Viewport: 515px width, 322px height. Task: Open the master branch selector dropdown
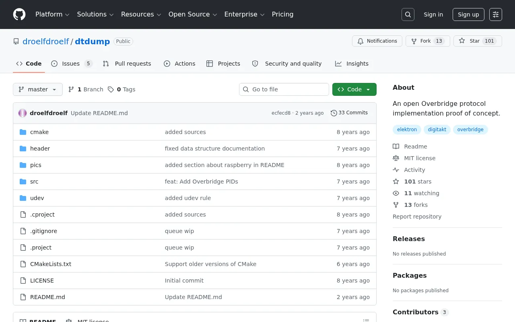coord(38,89)
